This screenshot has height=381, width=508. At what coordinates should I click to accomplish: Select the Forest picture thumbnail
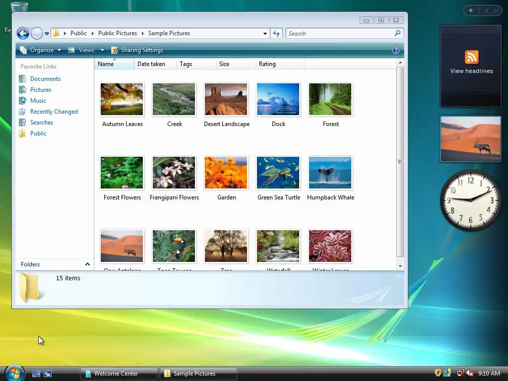coord(330,99)
